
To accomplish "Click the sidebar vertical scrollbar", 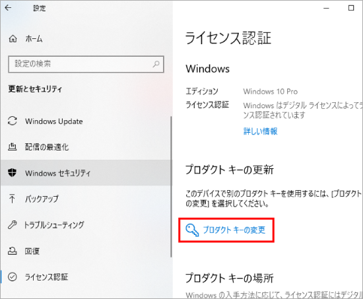I will [x=171, y=186].
